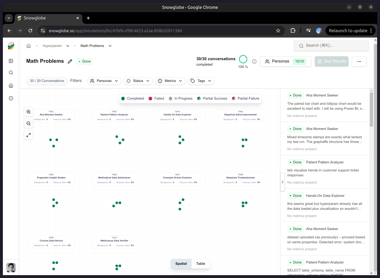Click the zoom in magnifier icon

[29, 112]
